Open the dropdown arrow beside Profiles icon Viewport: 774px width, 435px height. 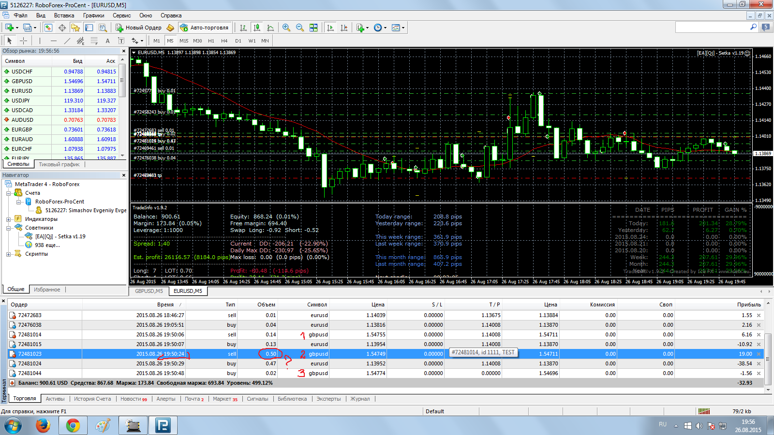[35, 28]
